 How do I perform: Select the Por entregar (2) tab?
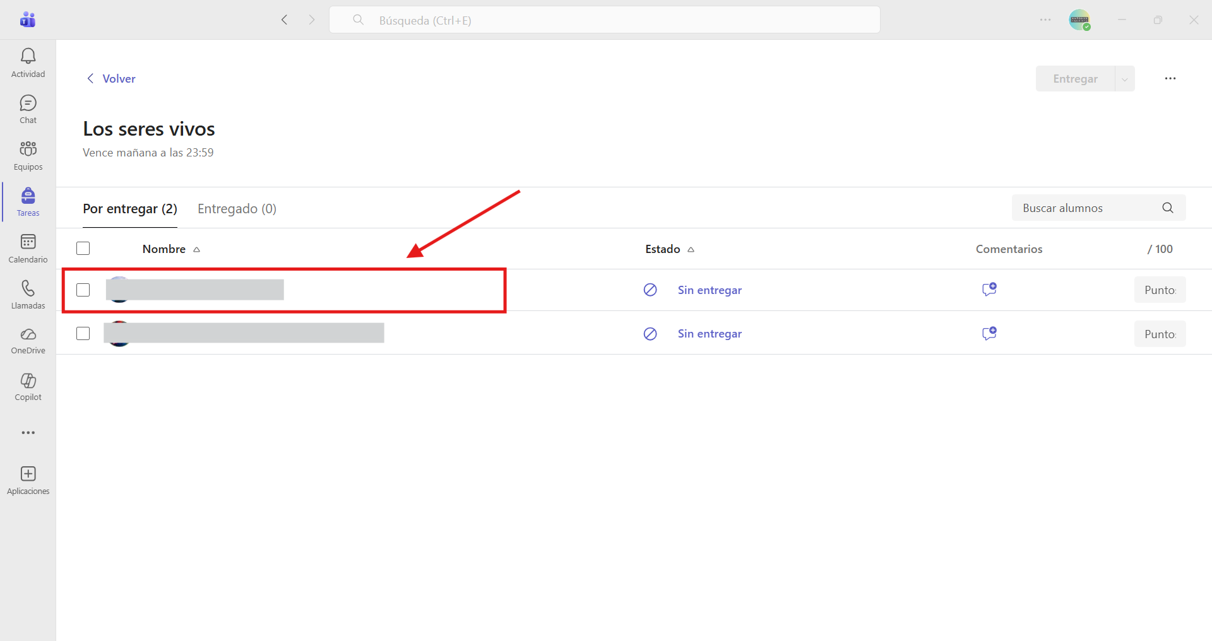click(130, 209)
